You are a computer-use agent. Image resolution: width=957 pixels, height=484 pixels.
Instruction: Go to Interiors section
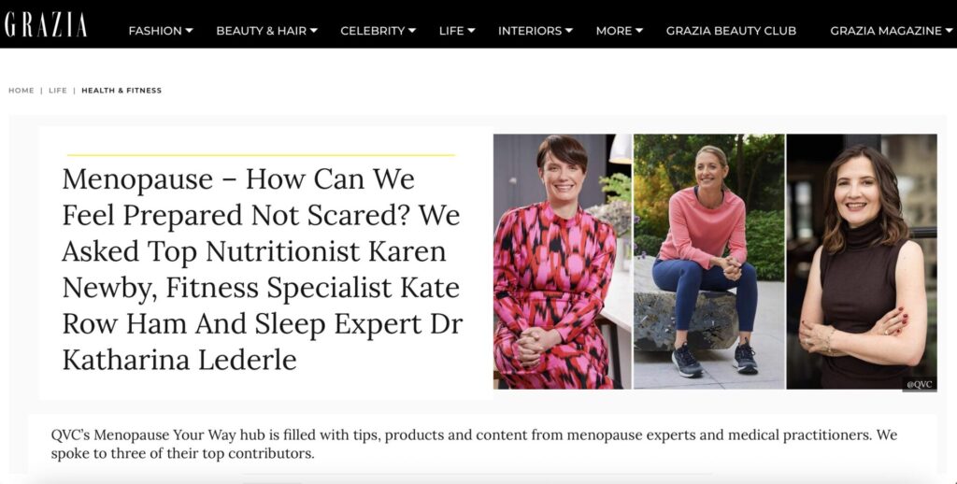point(529,31)
